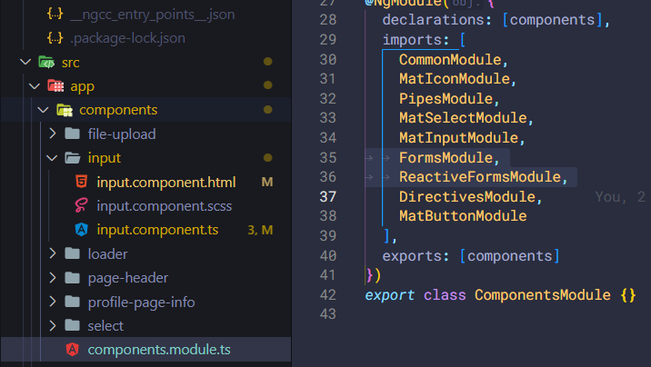Click the M badge on input.component.html
651x367 pixels.
pyautogui.click(x=267, y=182)
